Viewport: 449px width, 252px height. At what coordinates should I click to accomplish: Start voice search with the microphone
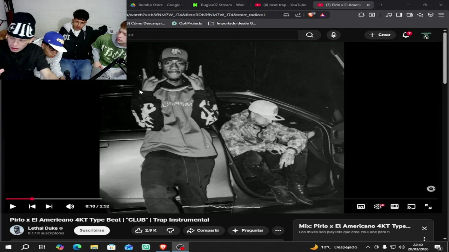[x=333, y=35]
